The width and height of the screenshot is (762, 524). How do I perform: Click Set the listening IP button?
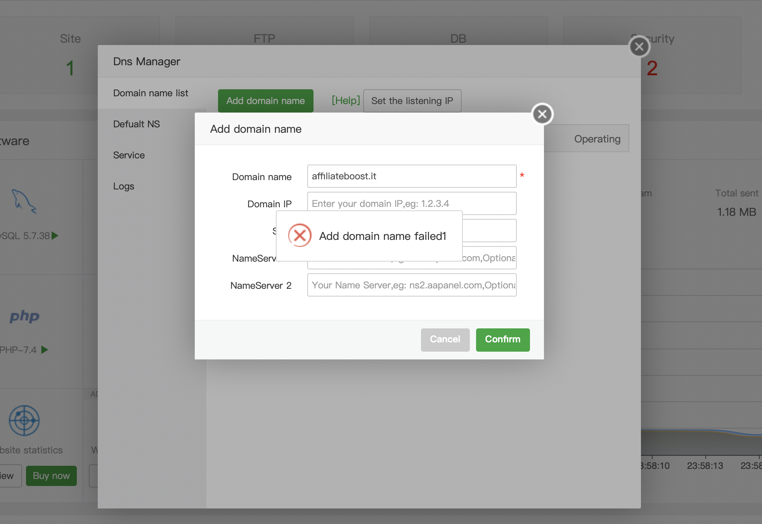(412, 101)
